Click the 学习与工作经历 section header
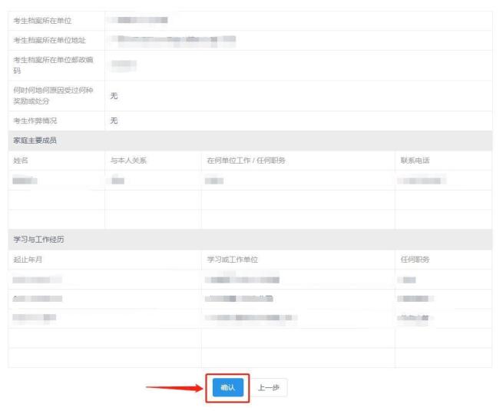This screenshot has width=503, height=411. coord(39,240)
